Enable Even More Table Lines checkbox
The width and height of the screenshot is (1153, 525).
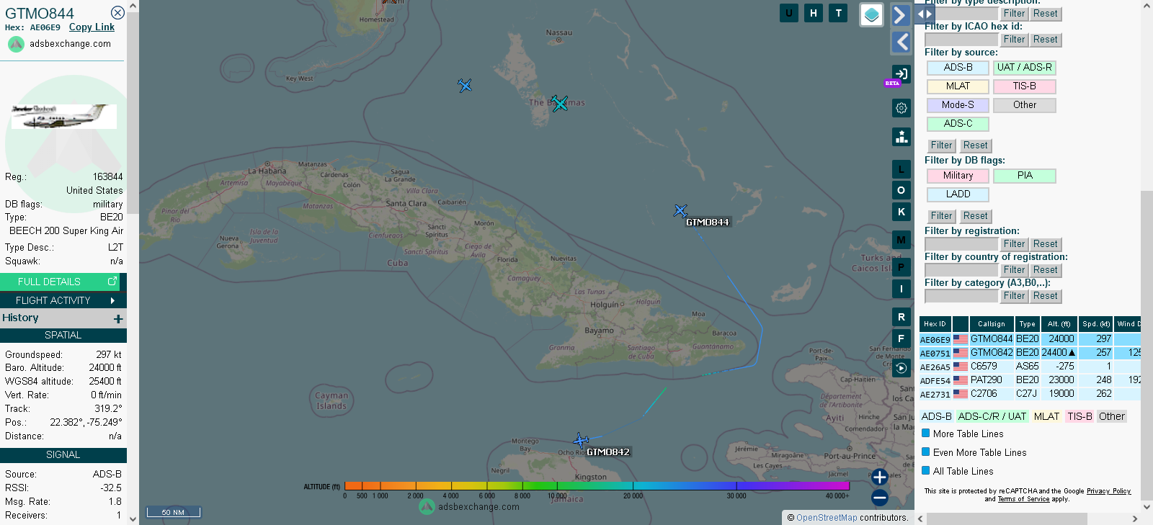click(926, 452)
